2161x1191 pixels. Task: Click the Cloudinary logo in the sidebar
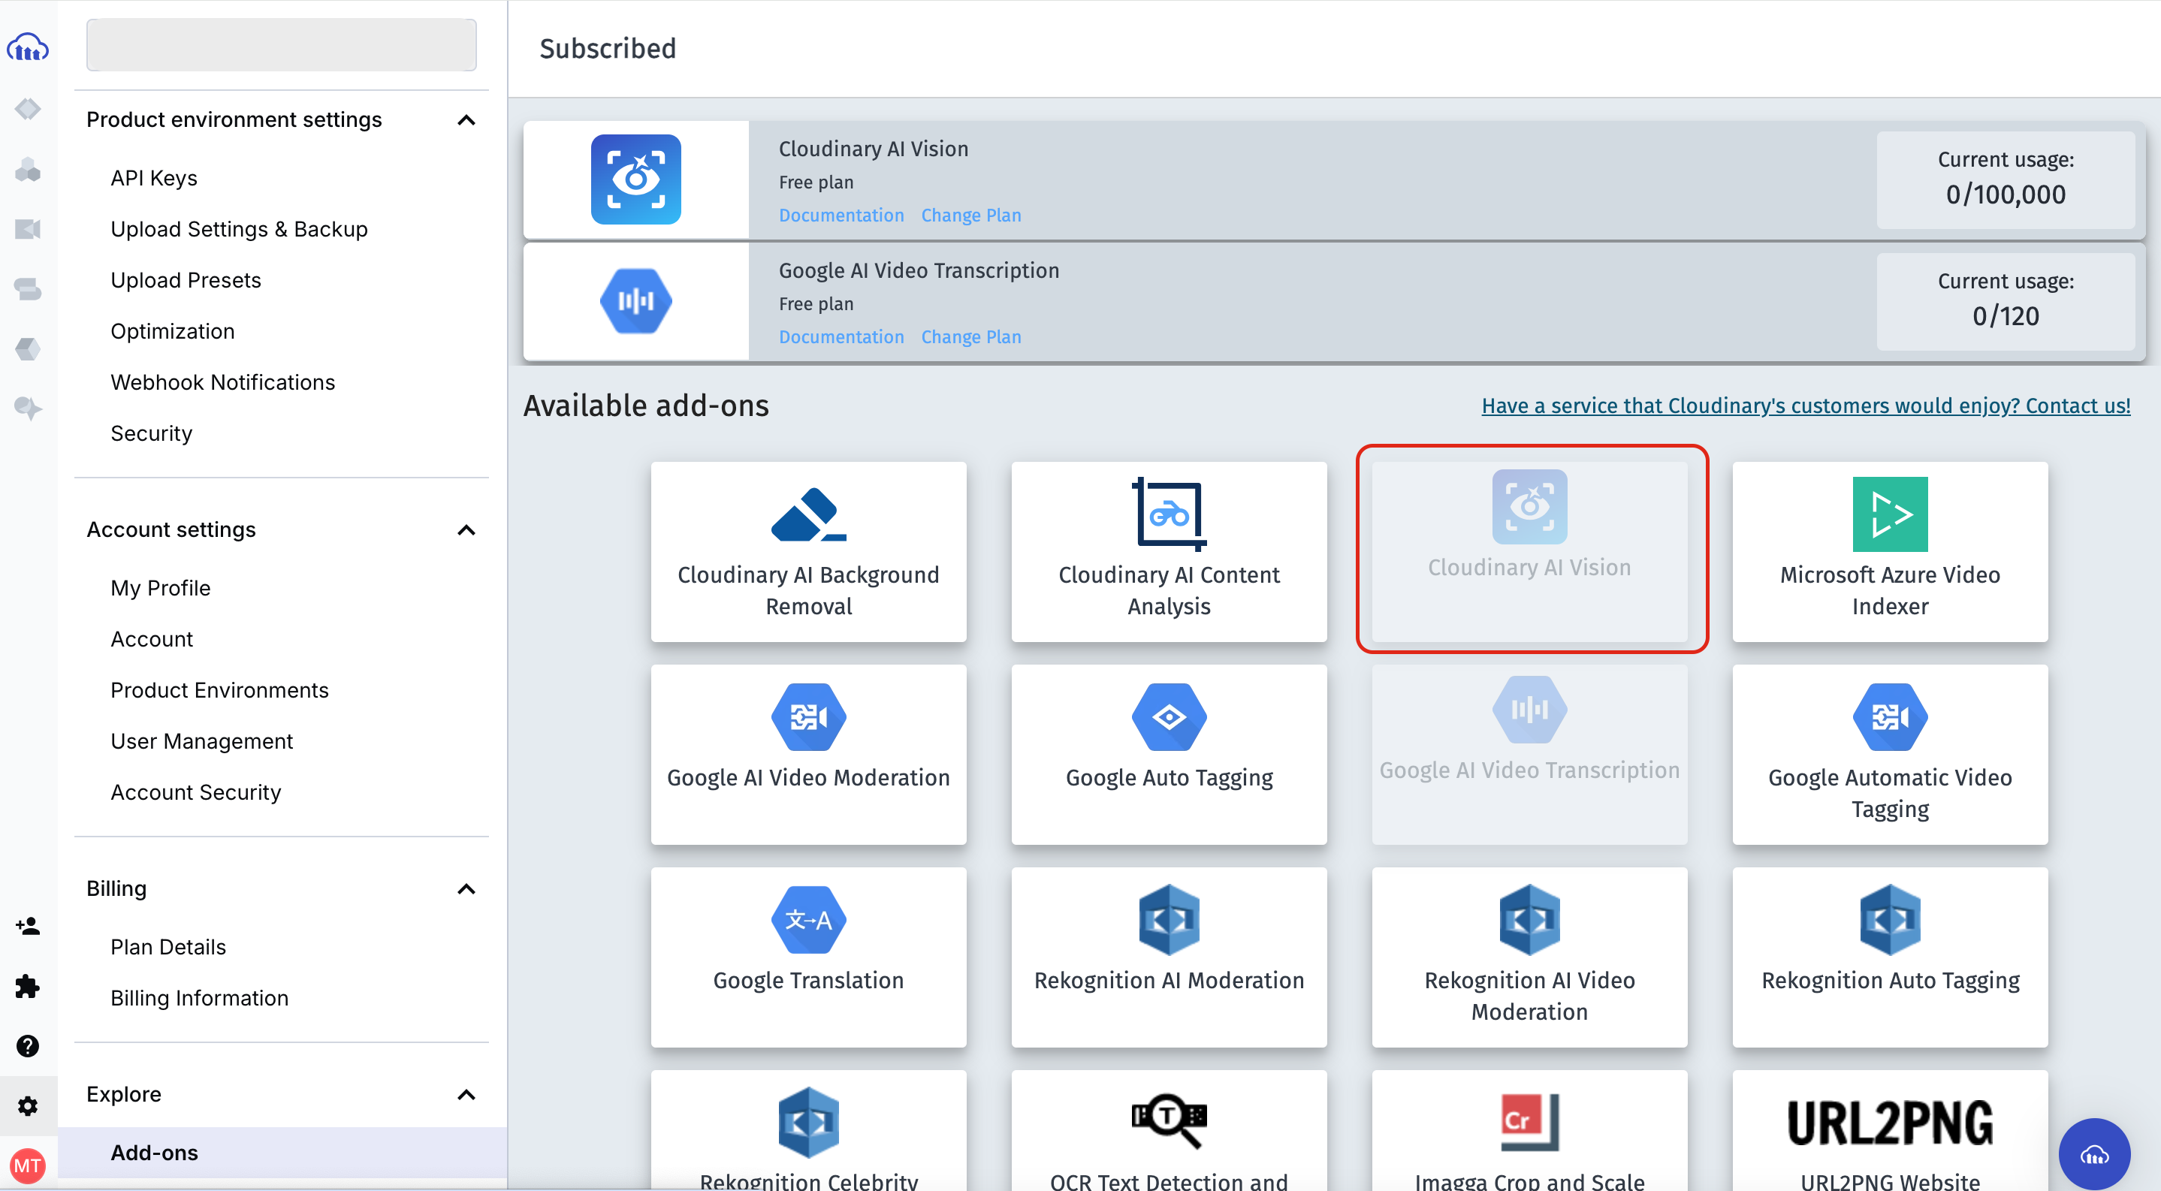[x=28, y=47]
